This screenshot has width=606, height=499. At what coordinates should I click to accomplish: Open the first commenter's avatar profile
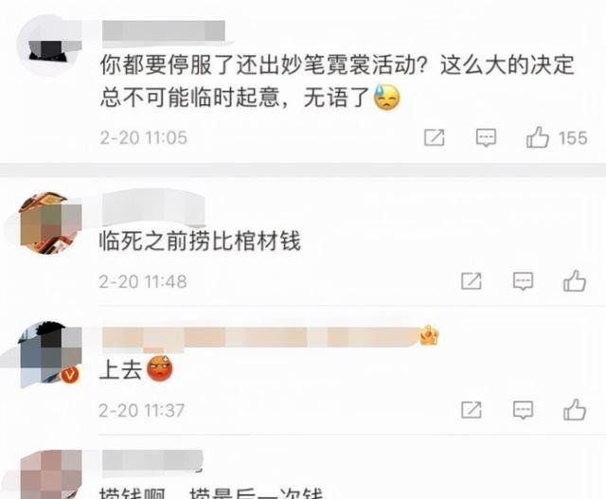pos(49,45)
